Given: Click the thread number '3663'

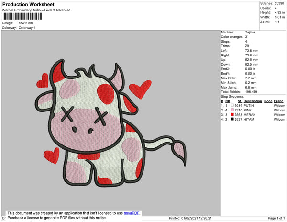Looking at the screenshot, I should [238, 115].
